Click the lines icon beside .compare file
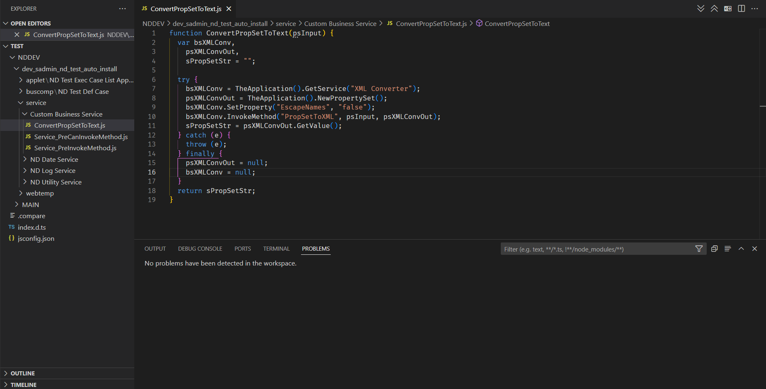The image size is (766, 389). (12, 216)
